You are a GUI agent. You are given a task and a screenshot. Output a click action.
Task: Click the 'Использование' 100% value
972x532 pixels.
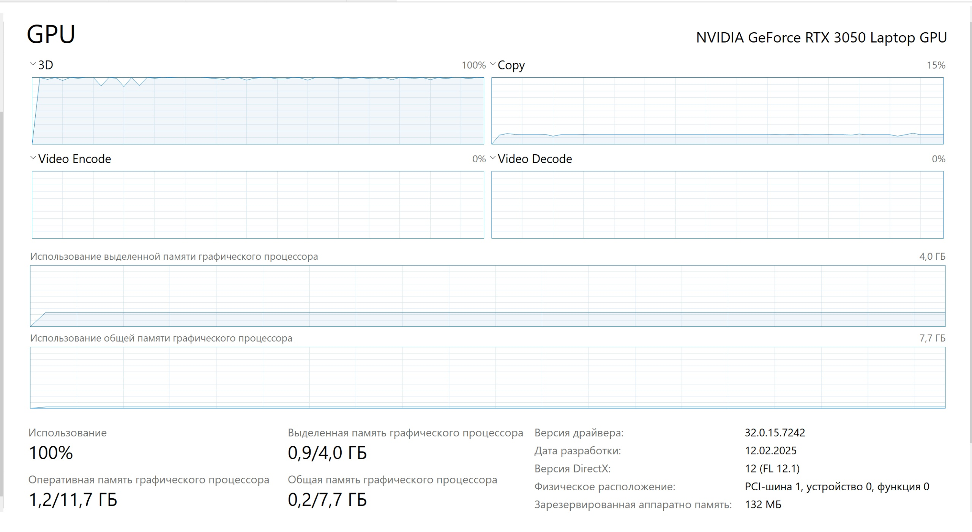(51, 453)
